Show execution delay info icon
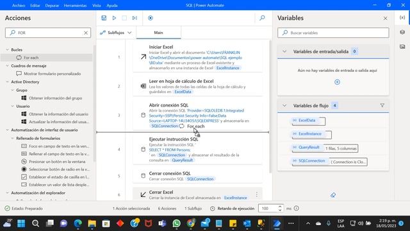 pyautogui.click(x=296, y=209)
